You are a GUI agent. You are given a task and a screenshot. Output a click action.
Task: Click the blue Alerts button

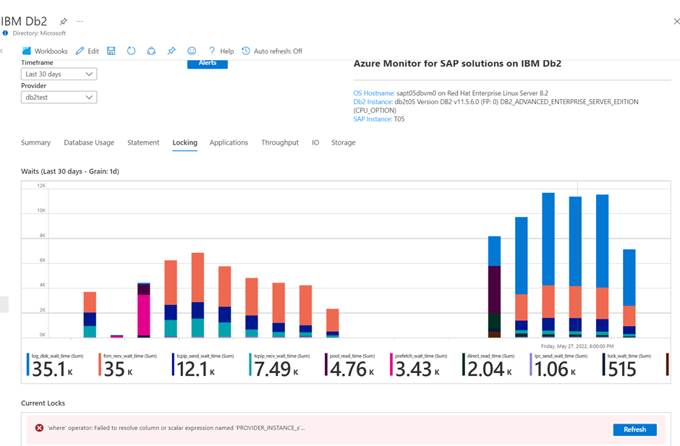click(x=208, y=64)
